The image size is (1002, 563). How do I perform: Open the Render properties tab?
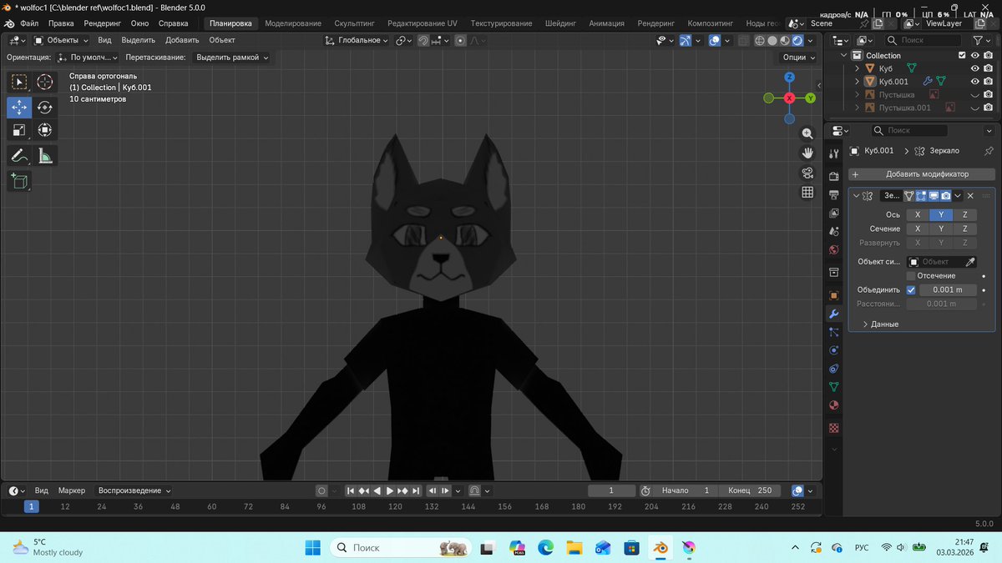[833, 176]
